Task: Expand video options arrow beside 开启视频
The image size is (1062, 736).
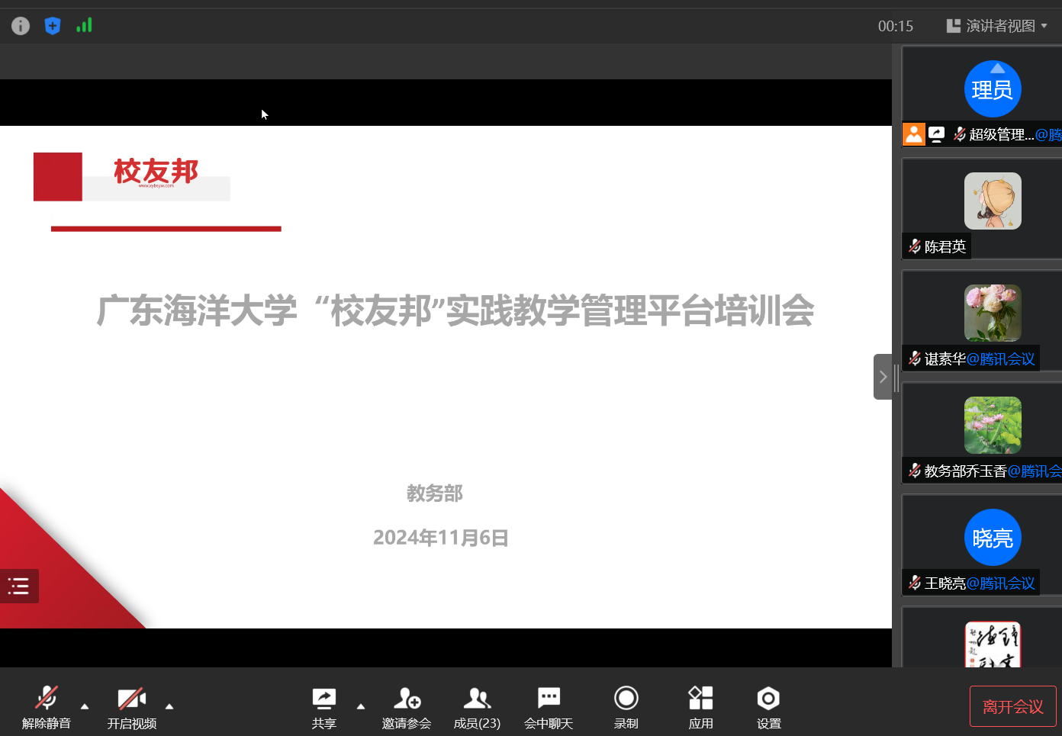Action: [x=169, y=706]
